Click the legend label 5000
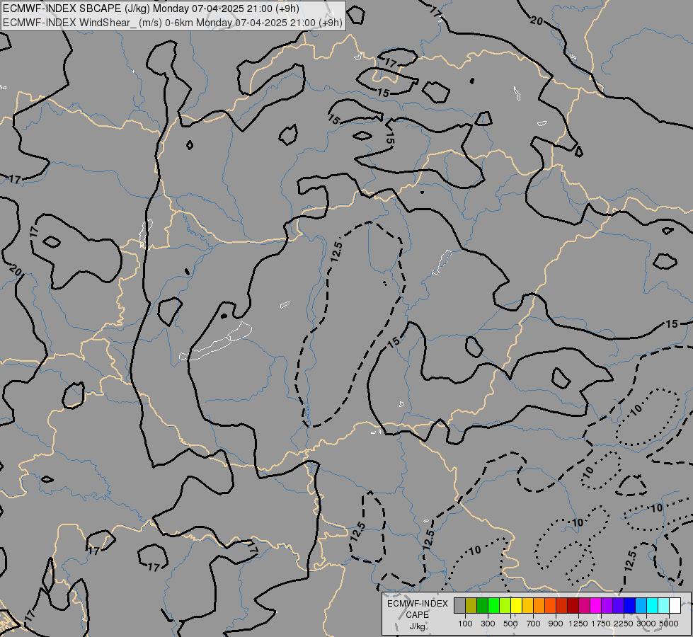Image resolution: width=693 pixels, height=637 pixels. click(669, 624)
